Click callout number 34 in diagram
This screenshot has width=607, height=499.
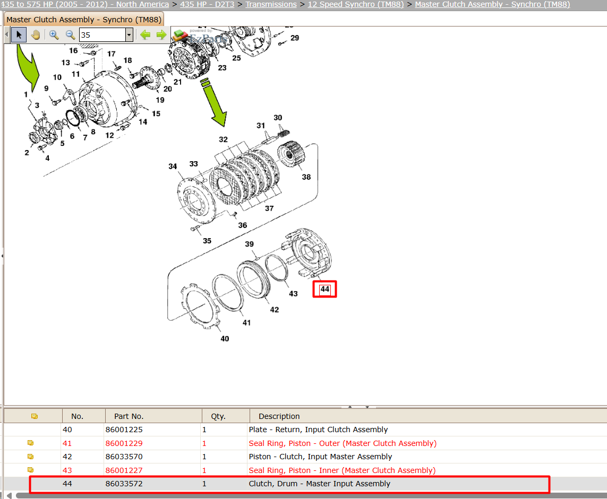click(x=173, y=166)
